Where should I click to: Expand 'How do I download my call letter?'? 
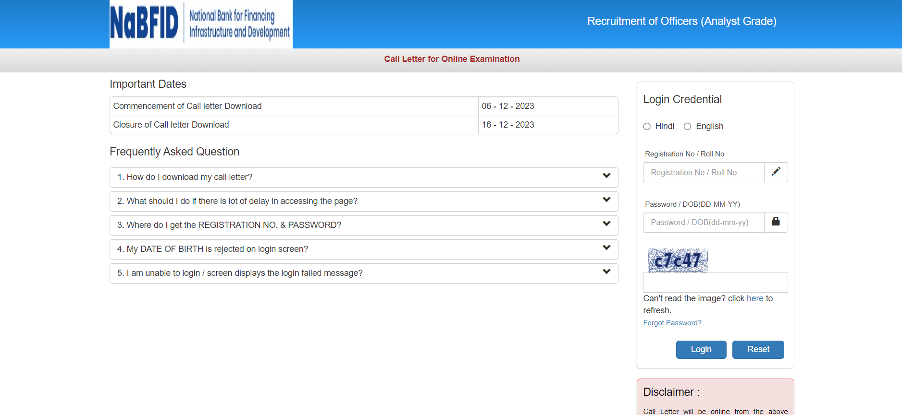[185, 177]
